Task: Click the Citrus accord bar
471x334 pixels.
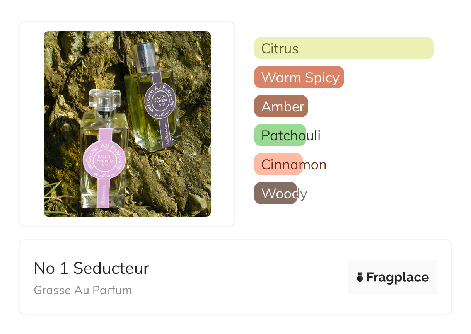Action: pos(343,48)
